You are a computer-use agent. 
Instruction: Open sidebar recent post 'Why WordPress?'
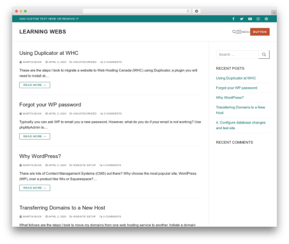tap(229, 97)
